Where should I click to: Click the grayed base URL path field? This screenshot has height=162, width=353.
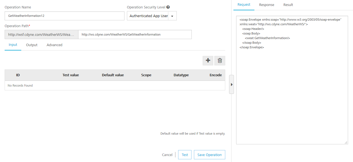point(41,34)
